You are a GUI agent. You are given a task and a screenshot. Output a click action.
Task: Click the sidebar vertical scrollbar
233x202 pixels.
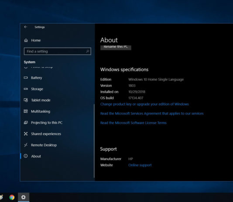pos(94,141)
